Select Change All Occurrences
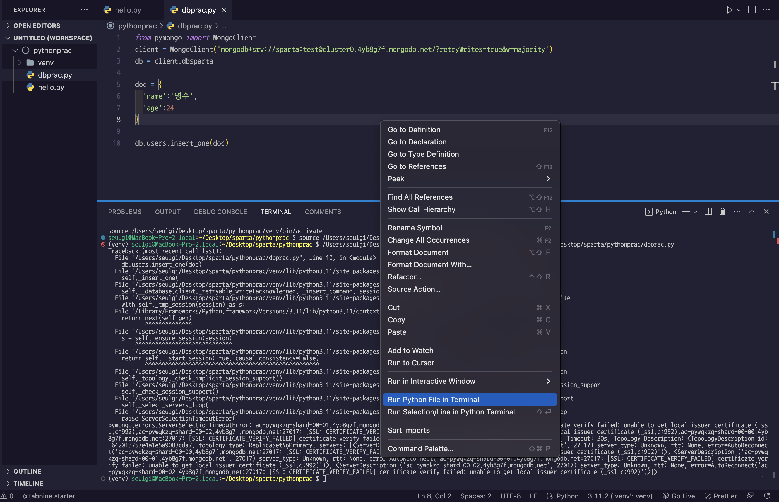 (x=470, y=240)
